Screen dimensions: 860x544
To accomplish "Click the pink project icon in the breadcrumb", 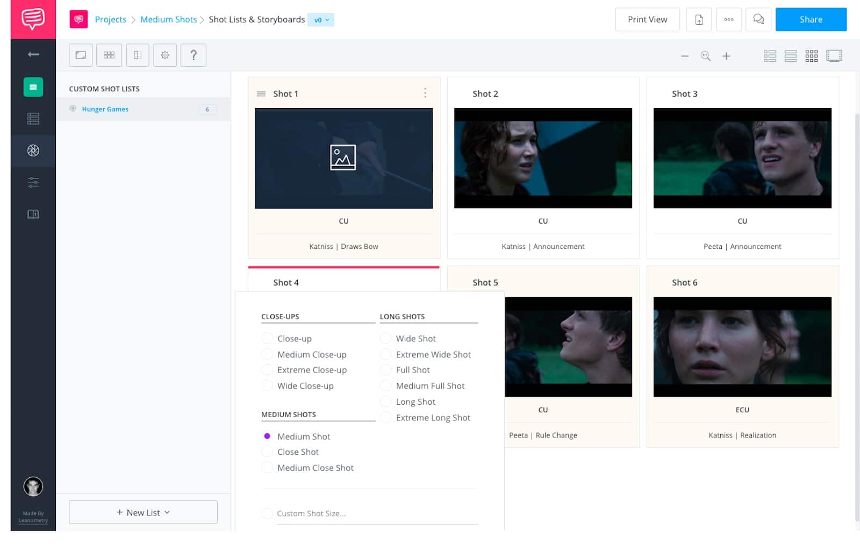I will click(x=78, y=19).
